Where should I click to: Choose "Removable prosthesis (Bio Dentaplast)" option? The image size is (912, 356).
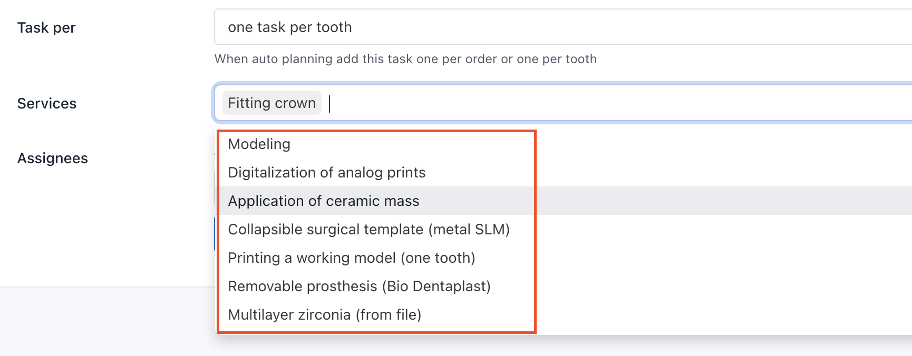pos(358,286)
